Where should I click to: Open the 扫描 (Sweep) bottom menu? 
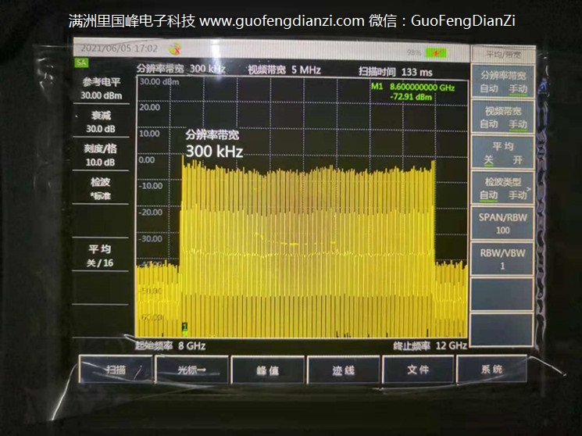click(116, 370)
